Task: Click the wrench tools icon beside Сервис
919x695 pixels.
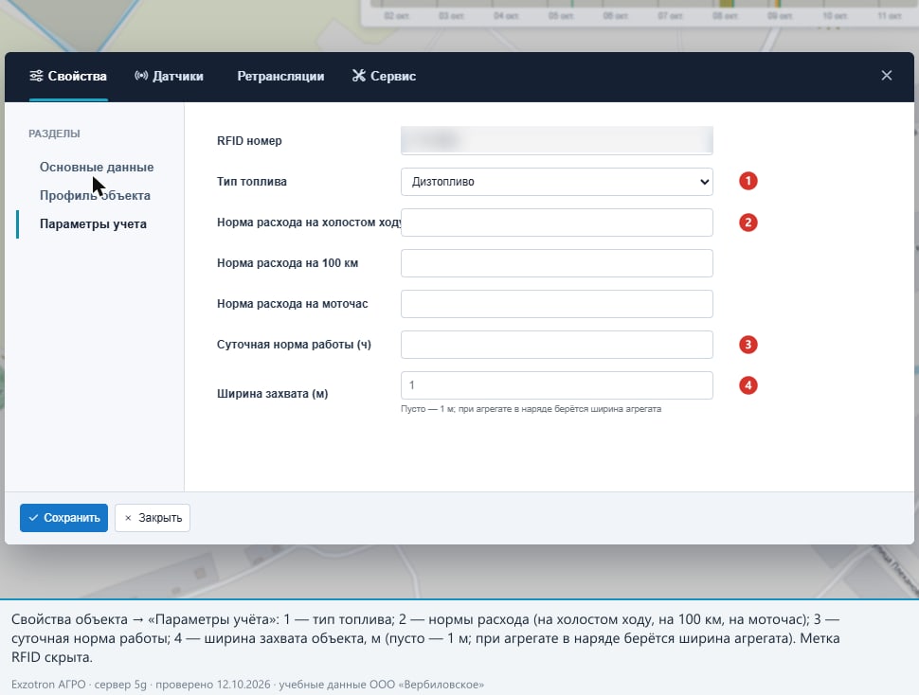Action: click(359, 76)
